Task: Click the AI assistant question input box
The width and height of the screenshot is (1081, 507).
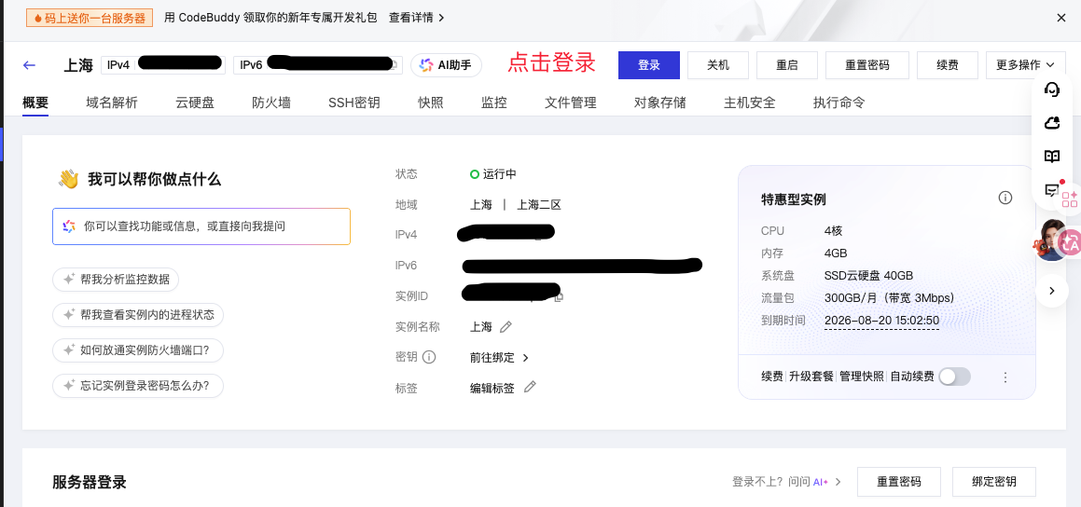Action: coord(201,226)
